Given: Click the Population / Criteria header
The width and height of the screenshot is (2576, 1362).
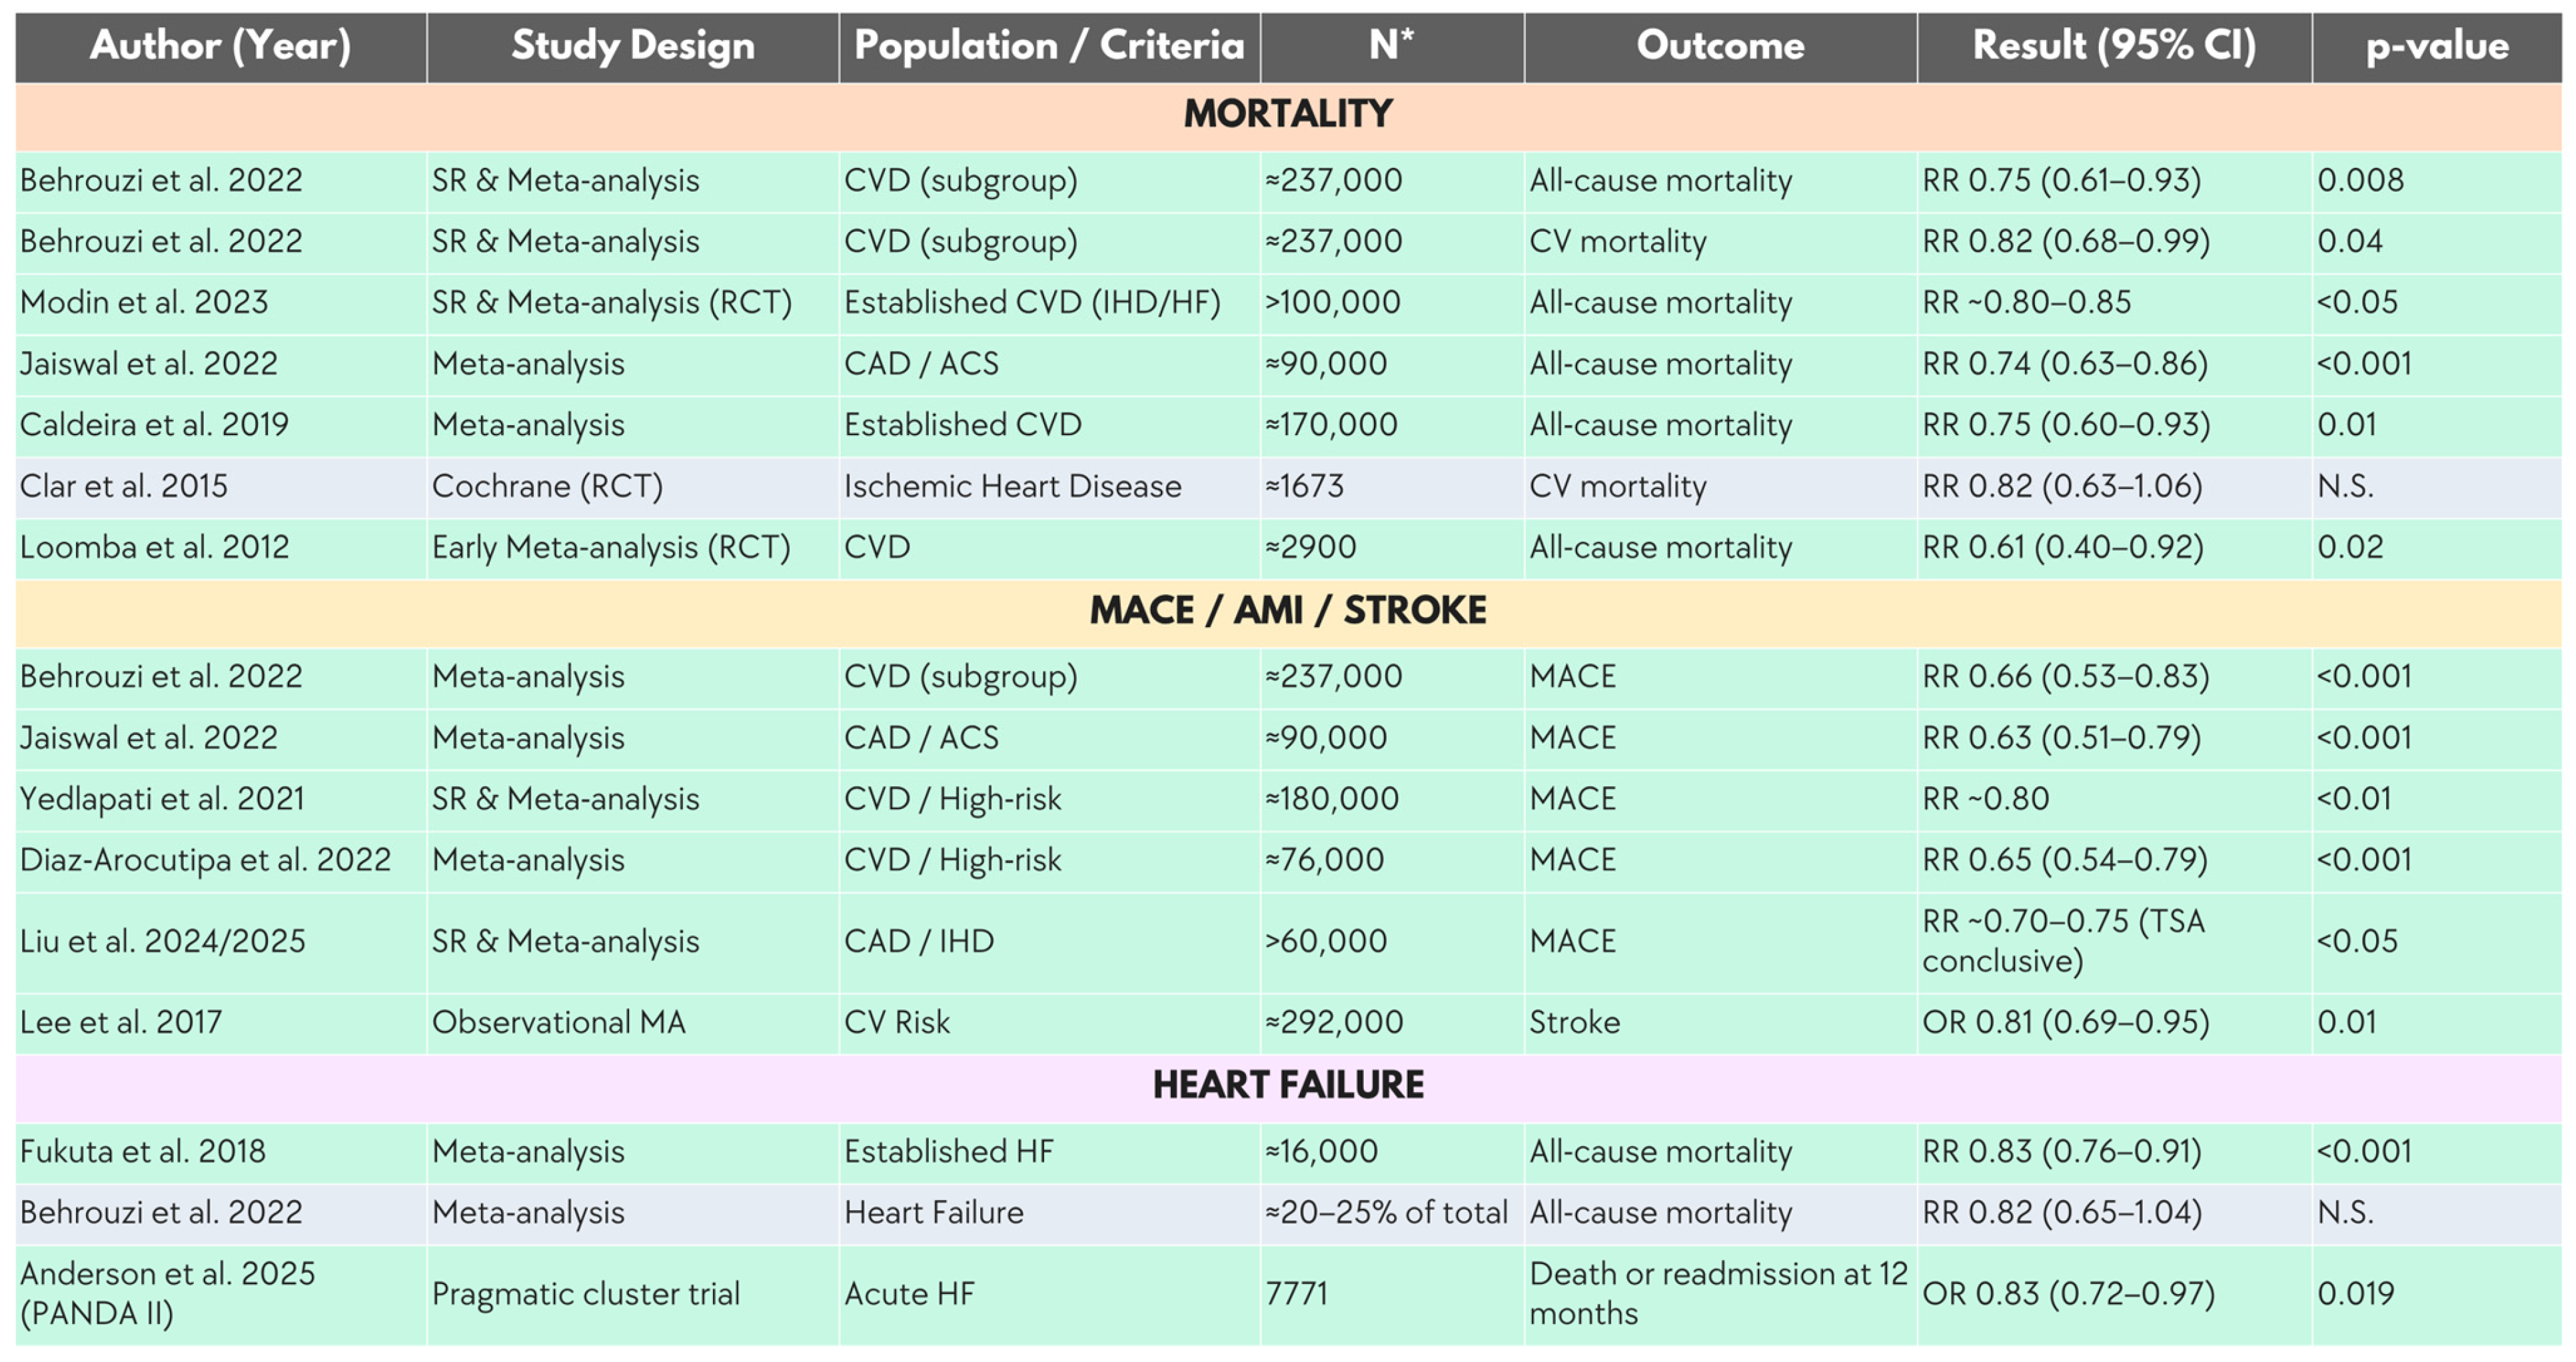Looking at the screenshot, I should (1049, 46).
